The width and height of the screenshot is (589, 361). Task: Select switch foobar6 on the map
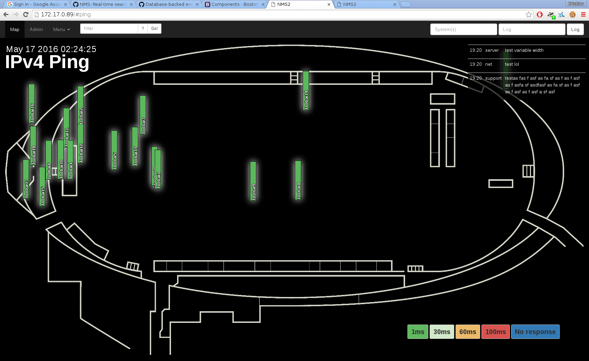coord(49,160)
